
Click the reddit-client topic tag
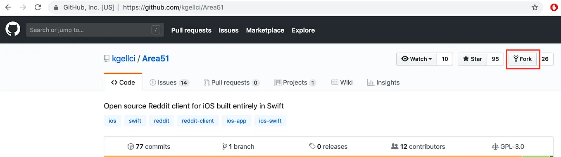[198, 121]
